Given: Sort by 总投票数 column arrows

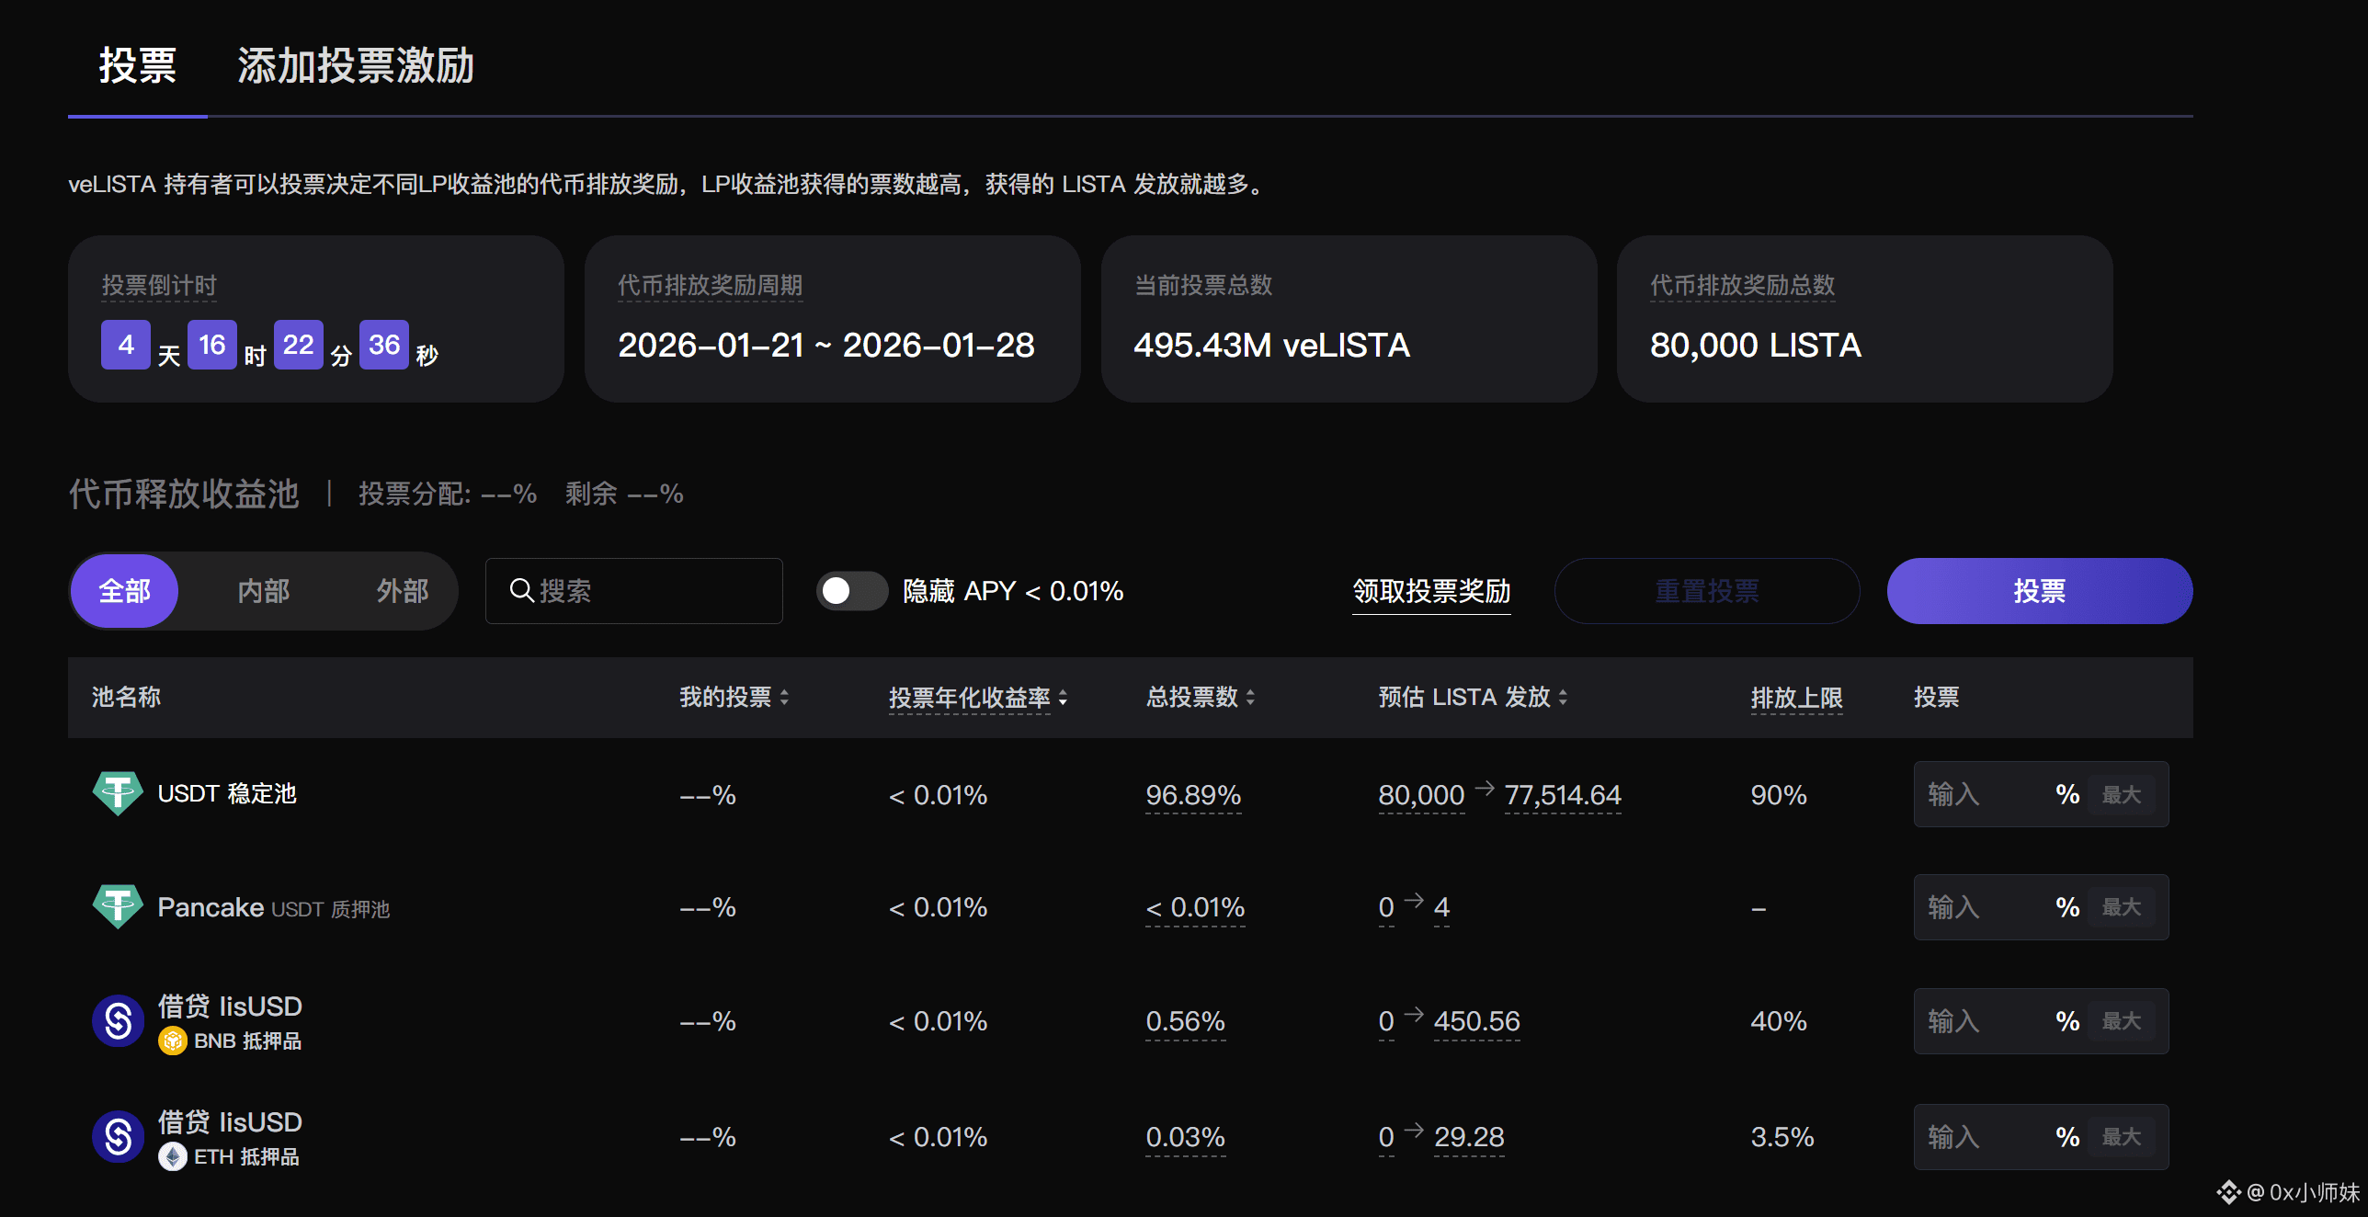Looking at the screenshot, I should [x=1250, y=698].
